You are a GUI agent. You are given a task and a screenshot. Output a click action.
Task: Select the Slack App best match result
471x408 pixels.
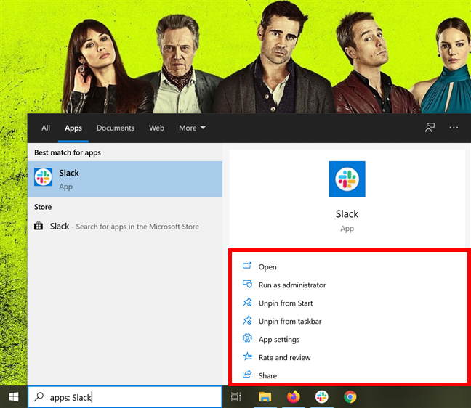coord(125,179)
